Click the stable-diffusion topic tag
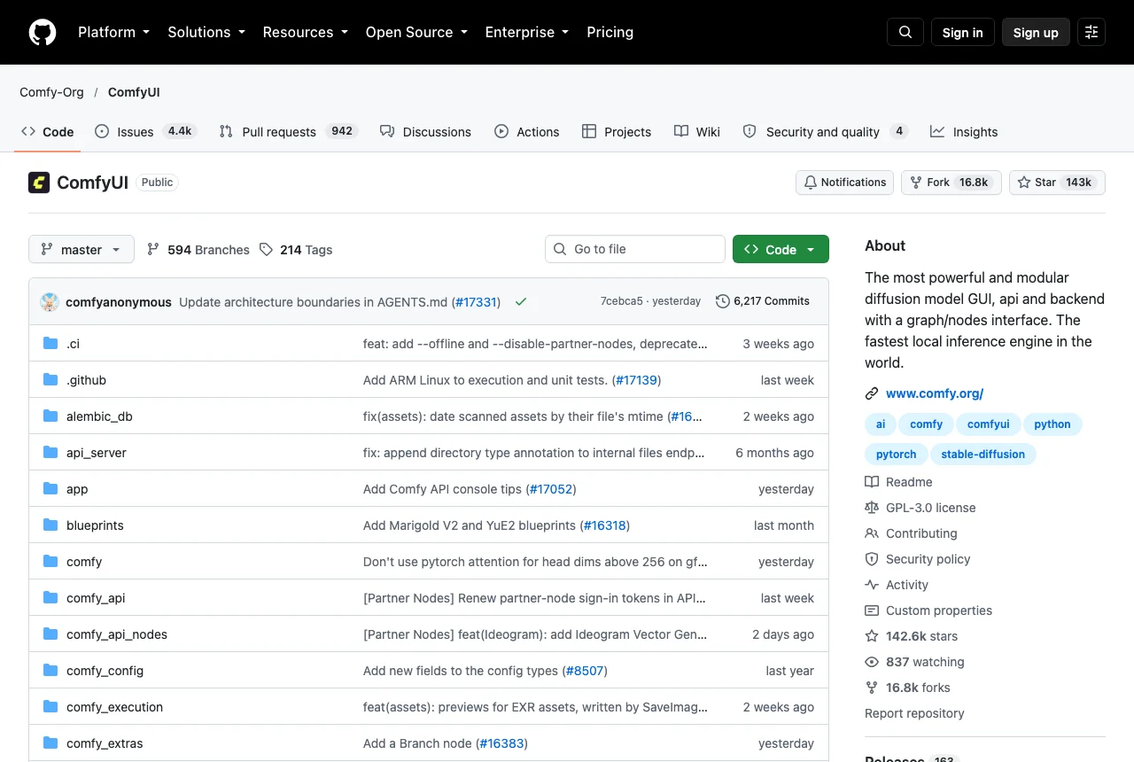This screenshot has height=762, width=1134. coord(983,455)
